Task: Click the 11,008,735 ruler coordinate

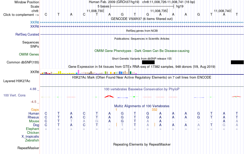Action: (x=158, y=11)
